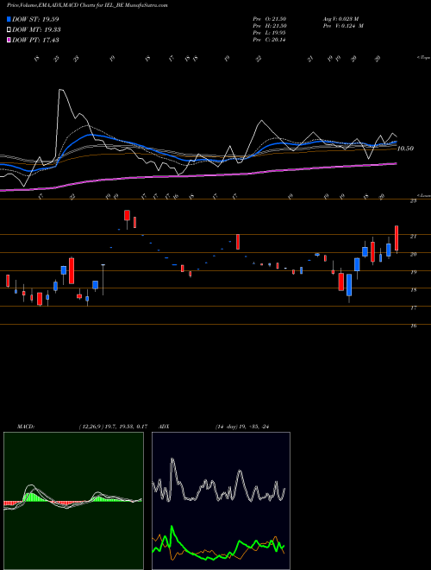
Task: Click the 16 price axis label
Action: coord(413,326)
